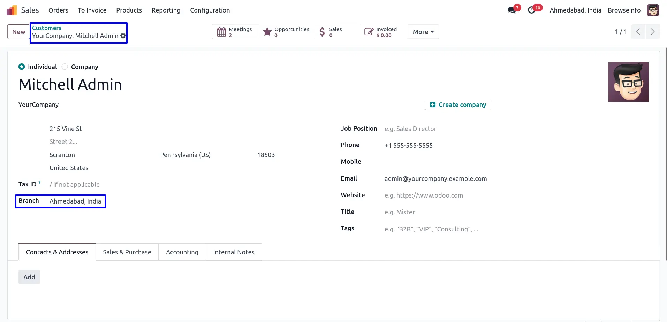Screen dimensions: 667x322
Task: Click the Customers breadcrumb link
Action: 47,28
